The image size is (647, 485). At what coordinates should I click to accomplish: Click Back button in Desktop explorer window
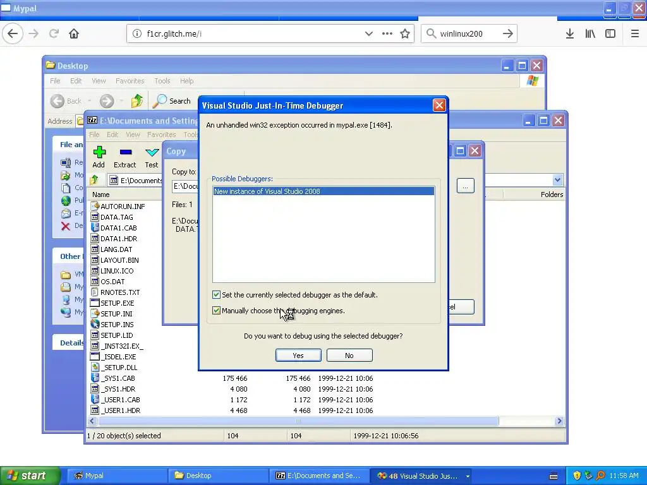pyautogui.click(x=66, y=101)
